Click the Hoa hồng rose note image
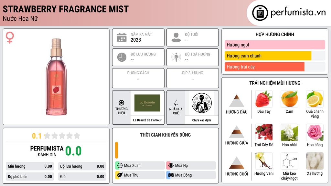The height and width of the screenshot is (186, 331). [x=315, y=132]
